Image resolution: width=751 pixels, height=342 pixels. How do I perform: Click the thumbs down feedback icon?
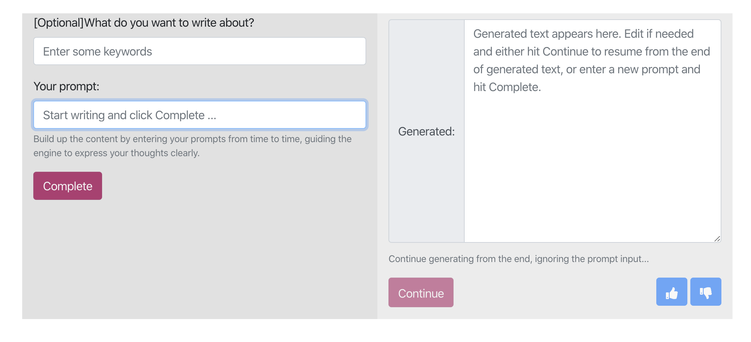click(705, 292)
